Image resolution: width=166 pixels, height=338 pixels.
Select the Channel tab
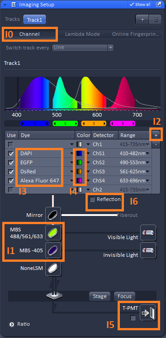(x=29, y=34)
